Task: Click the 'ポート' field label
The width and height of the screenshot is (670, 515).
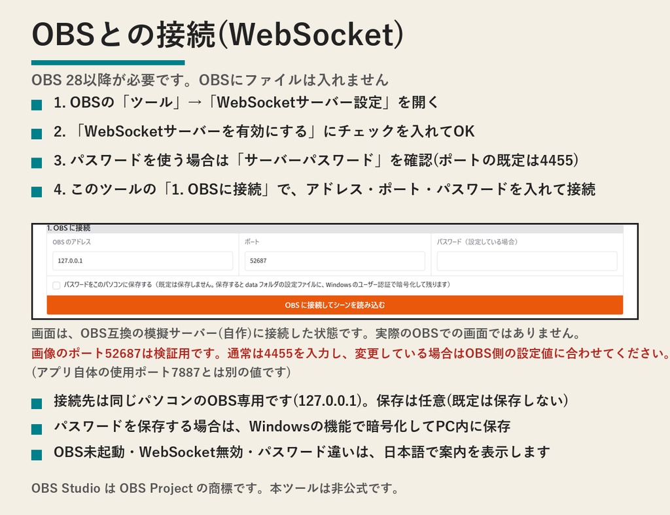Action: [x=252, y=242]
